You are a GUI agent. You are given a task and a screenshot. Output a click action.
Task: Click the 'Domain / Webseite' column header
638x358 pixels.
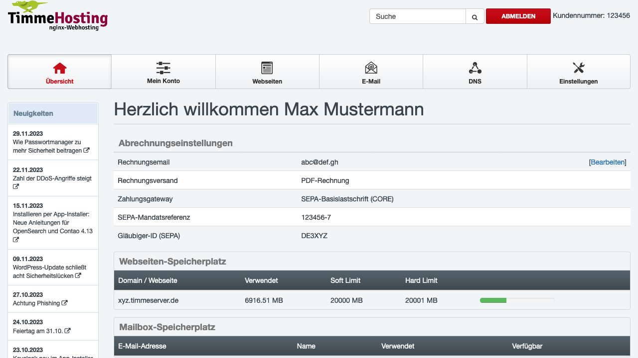pyautogui.click(x=148, y=280)
